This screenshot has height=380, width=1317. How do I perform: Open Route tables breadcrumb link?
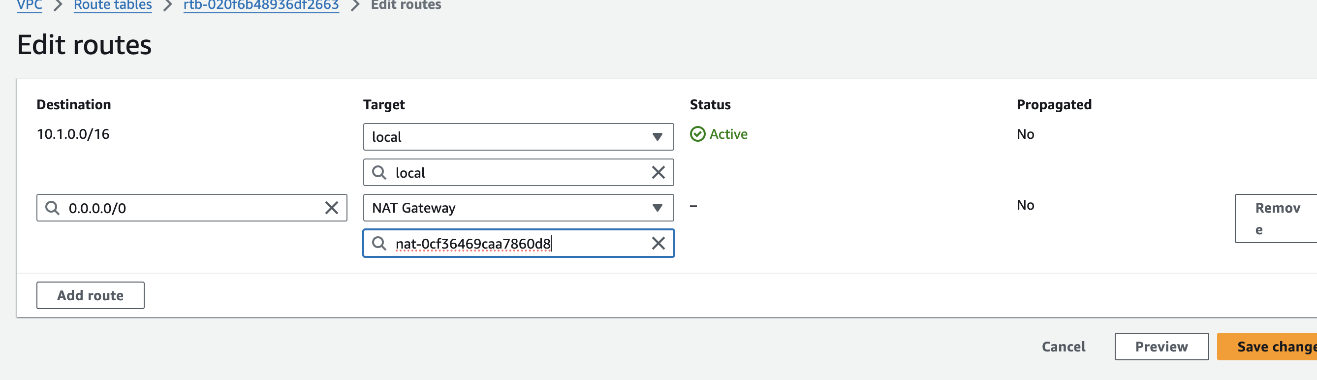click(113, 5)
